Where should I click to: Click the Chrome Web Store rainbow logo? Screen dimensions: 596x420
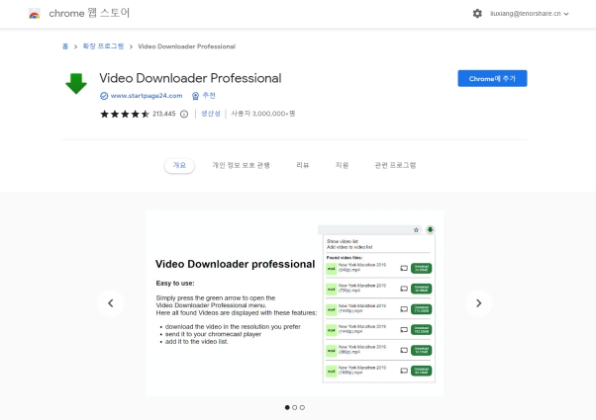pyautogui.click(x=35, y=14)
